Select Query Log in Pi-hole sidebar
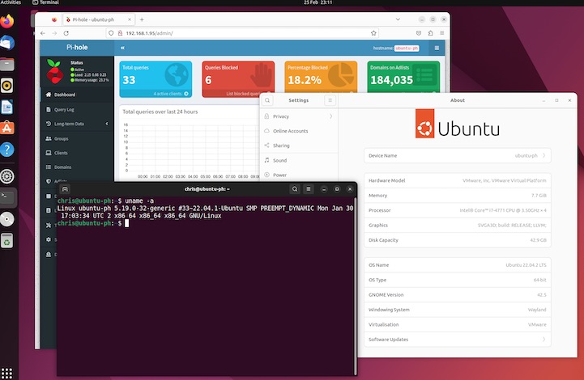Image resolution: width=584 pixels, height=380 pixels. coord(63,109)
